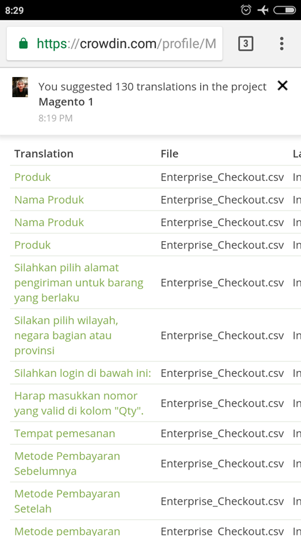Tap the alarm clock status icon
Image resolution: width=301 pixels, height=536 pixels.
coord(246,10)
